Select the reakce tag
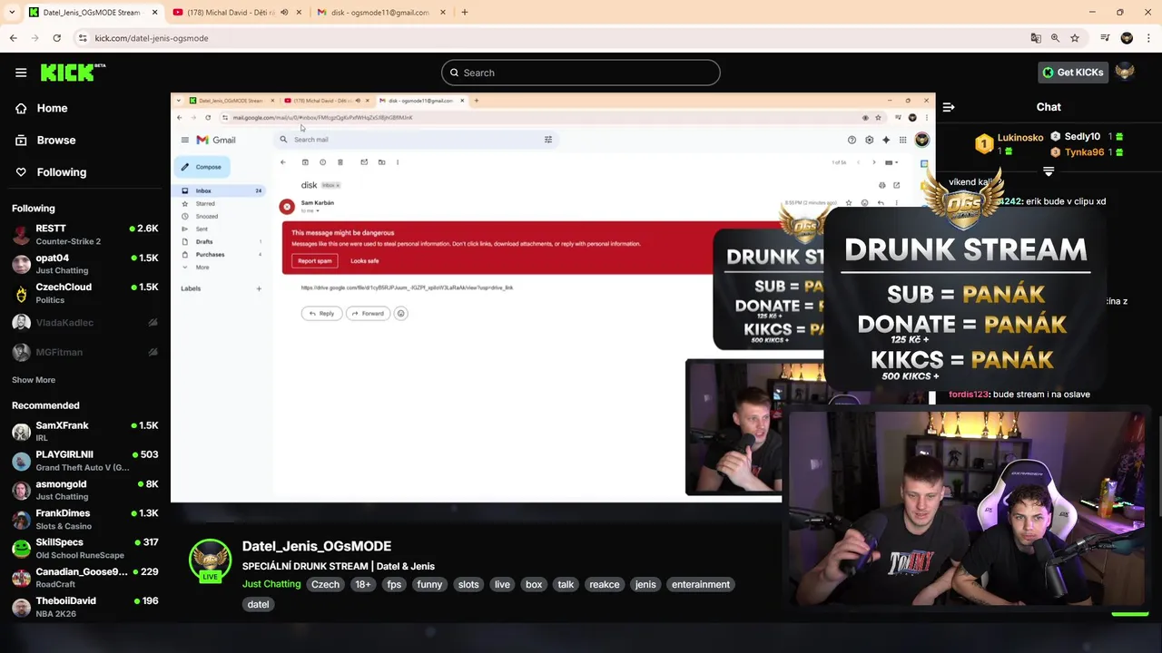 [x=605, y=584]
